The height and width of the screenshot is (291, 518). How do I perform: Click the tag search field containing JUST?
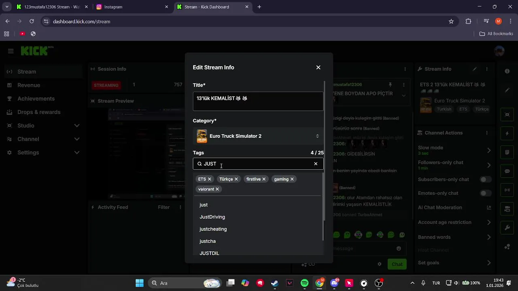click(258, 164)
